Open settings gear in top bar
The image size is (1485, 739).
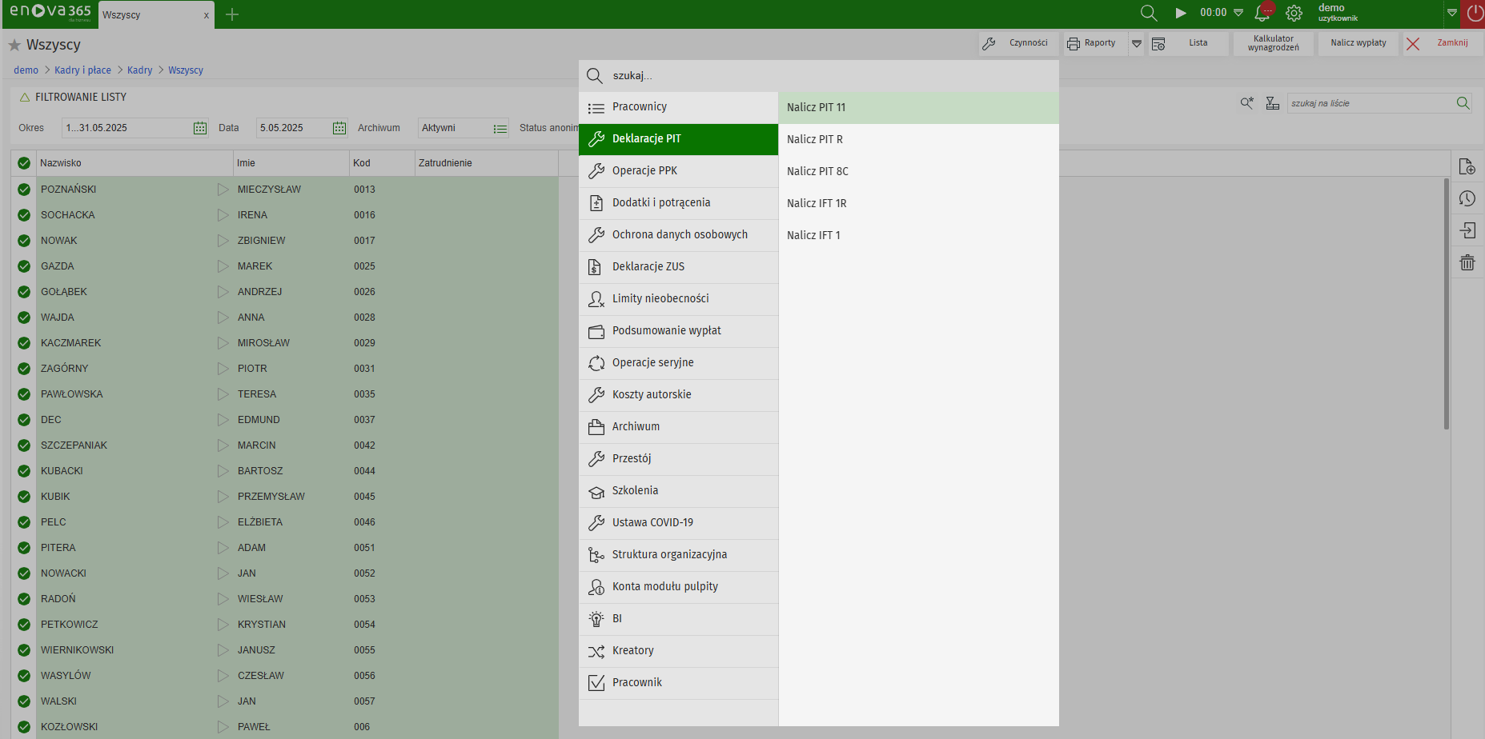[1294, 14]
